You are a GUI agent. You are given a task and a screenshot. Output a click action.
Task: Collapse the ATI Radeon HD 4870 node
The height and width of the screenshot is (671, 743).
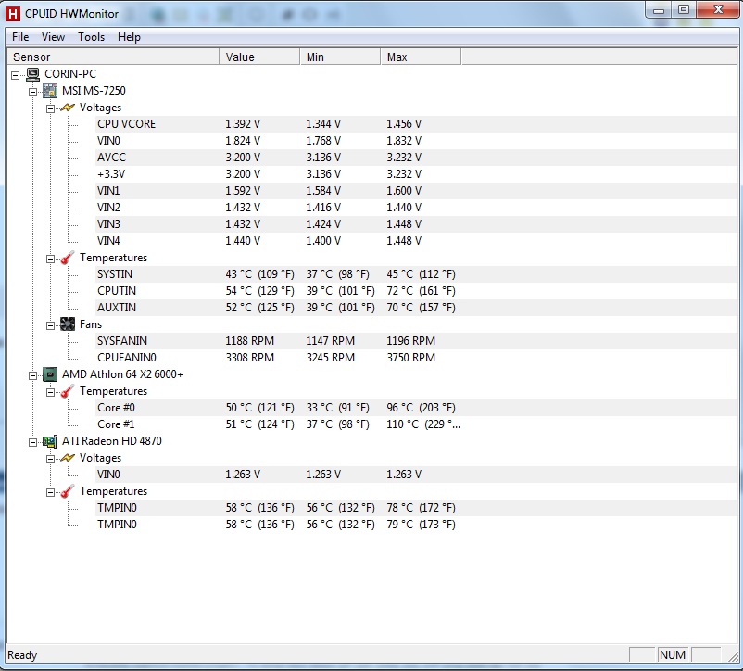coord(32,442)
